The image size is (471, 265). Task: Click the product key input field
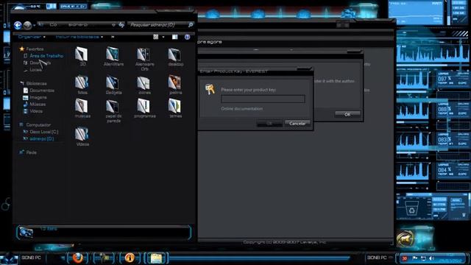coord(263,99)
